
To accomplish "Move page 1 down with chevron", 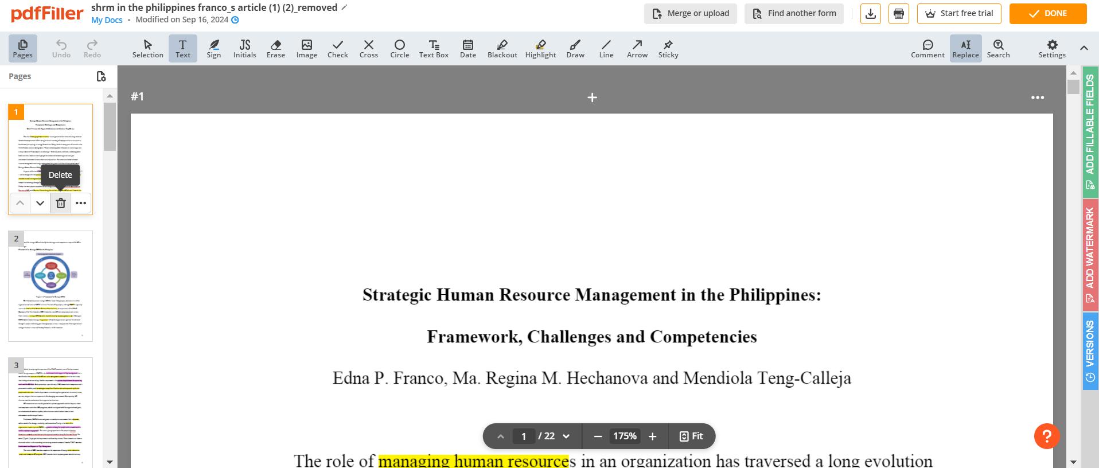I will click(x=40, y=203).
